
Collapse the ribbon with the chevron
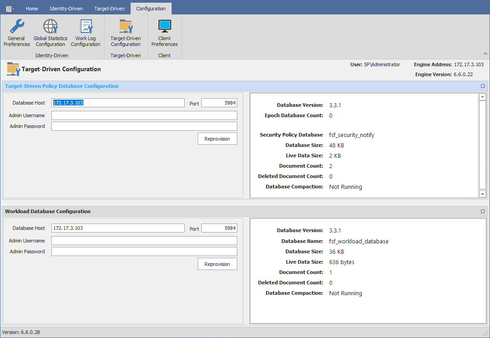(x=485, y=54)
